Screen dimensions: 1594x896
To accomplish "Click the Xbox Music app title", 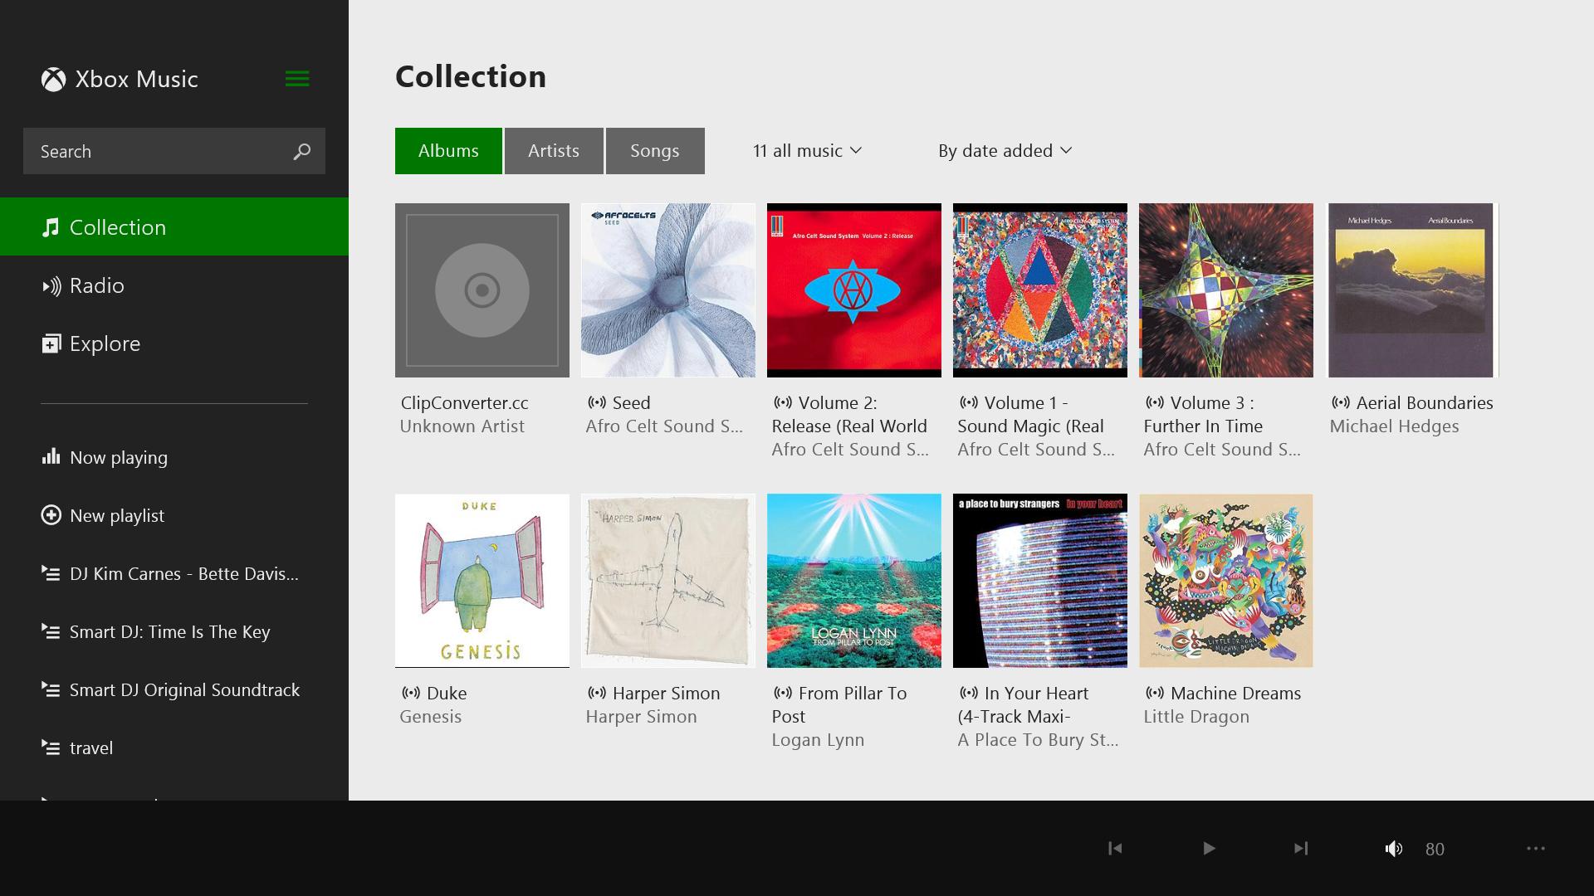I will tap(137, 79).
